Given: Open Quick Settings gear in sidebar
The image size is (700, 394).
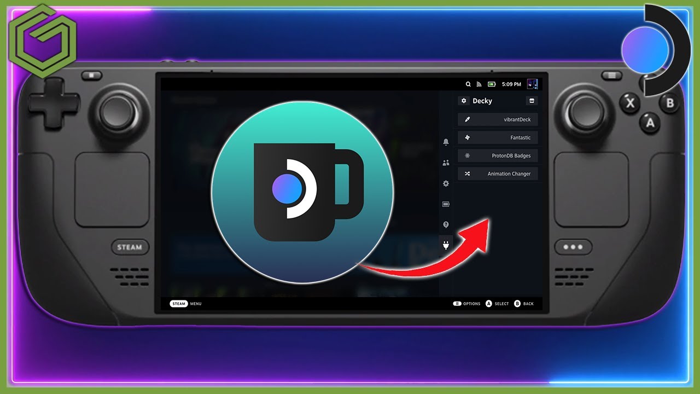Looking at the screenshot, I should coord(446,183).
